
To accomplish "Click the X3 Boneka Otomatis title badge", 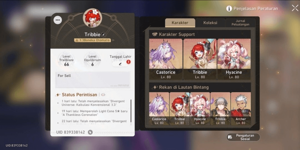I will (93, 40).
